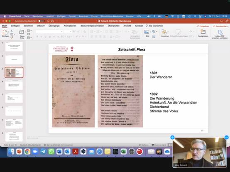Toggle the Notizen pane in the status bar
Viewport: 230px width, 172px height.
coord(144,145)
